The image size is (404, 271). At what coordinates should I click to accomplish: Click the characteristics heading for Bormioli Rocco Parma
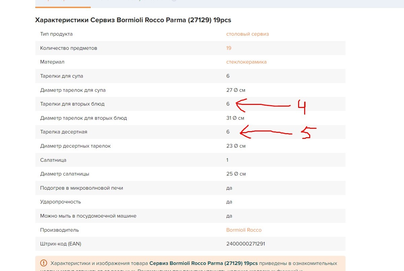tap(133, 20)
